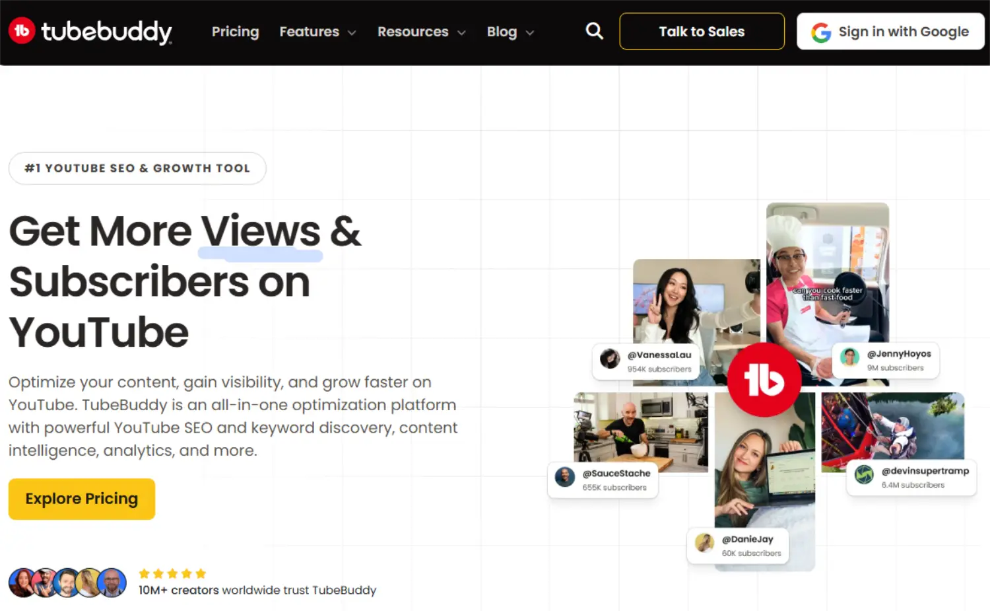Click the @JennyHoyos handle text
The image size is (990, 611).
[x=899, y=353]
